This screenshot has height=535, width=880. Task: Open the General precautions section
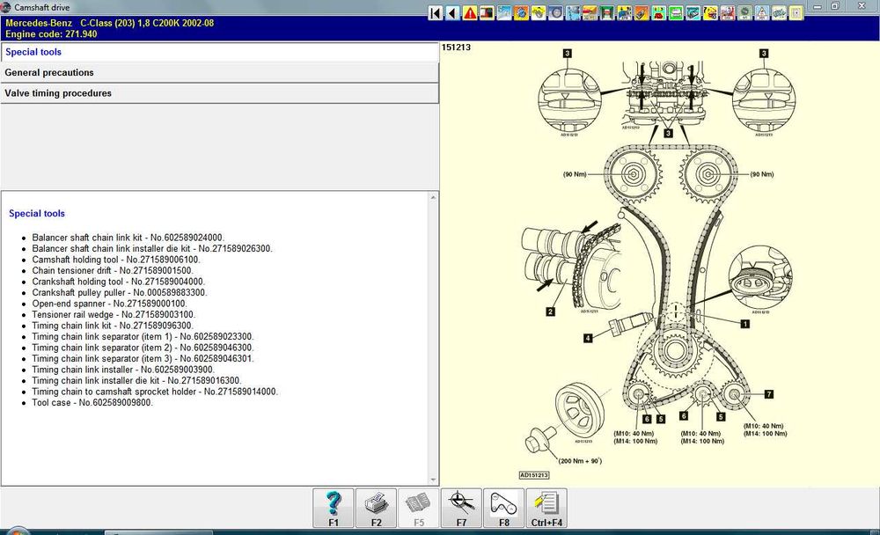tap(219, 72)
